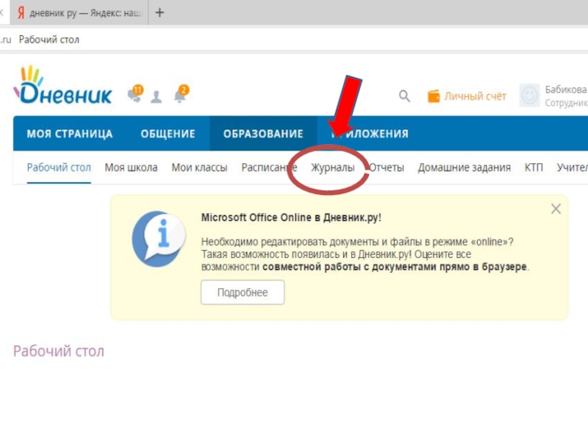Click the info speech bubble icon
The height and width of the screenshot is (441, 588).
[x=159, y=239]
